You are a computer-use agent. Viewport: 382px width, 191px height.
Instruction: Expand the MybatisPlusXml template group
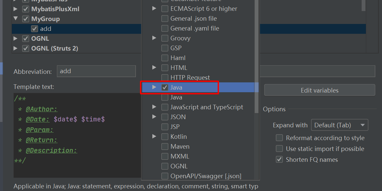coord(15,9)
